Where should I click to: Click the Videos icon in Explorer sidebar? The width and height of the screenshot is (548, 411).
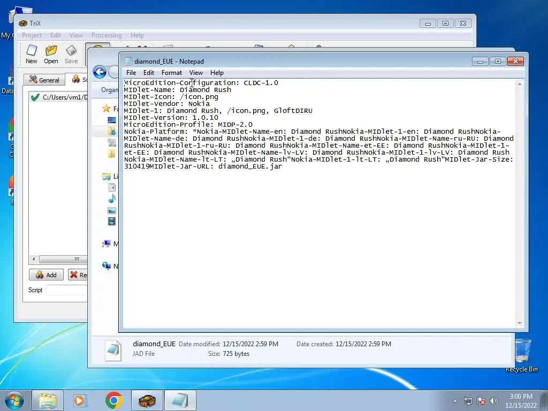click(112, 221)
